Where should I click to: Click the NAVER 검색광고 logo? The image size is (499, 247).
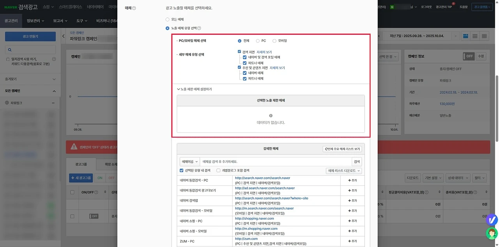[x=21, y=7]
